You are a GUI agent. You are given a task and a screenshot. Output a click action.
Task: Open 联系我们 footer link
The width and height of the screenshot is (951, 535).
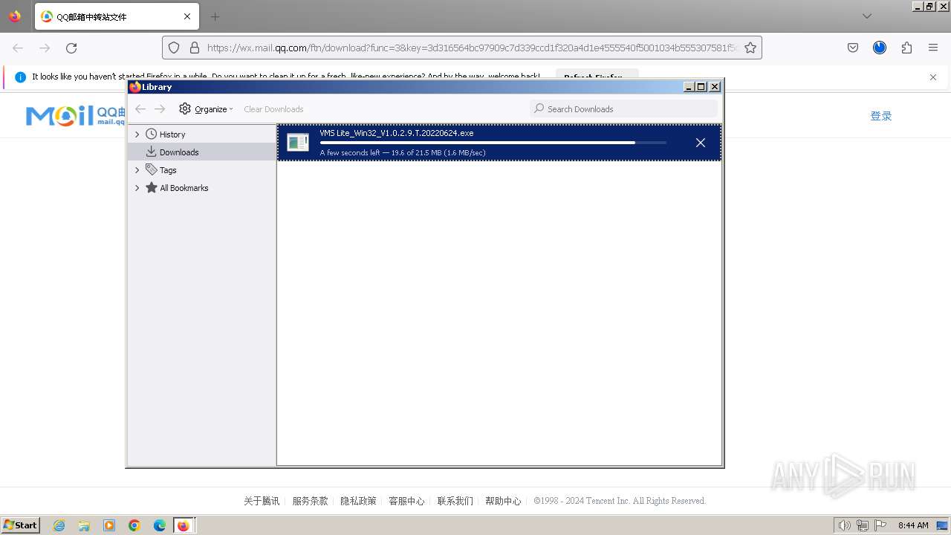tap(455, 501)
